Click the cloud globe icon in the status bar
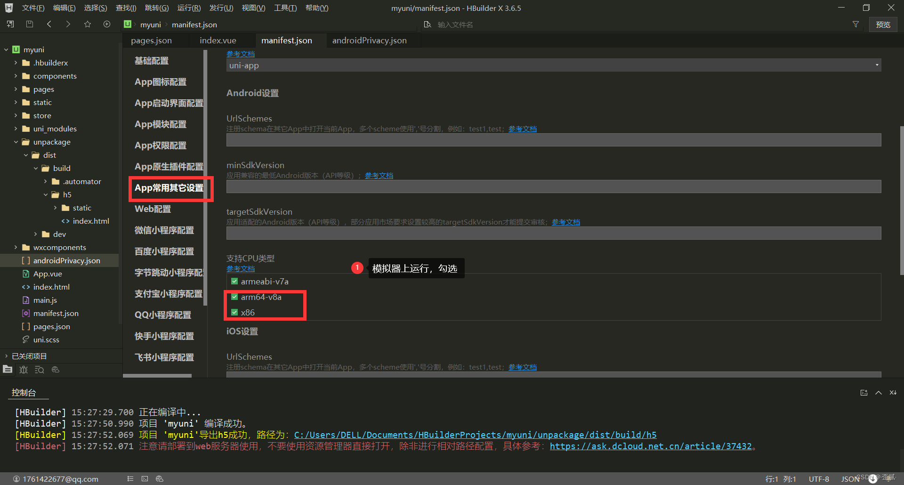 [160, 479]
